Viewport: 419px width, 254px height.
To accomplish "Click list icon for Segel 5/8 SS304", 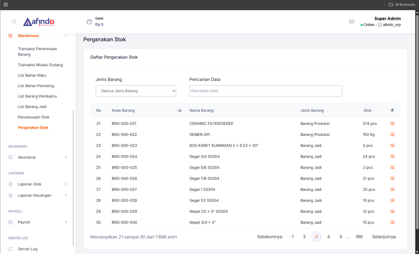I will point(392,167).
